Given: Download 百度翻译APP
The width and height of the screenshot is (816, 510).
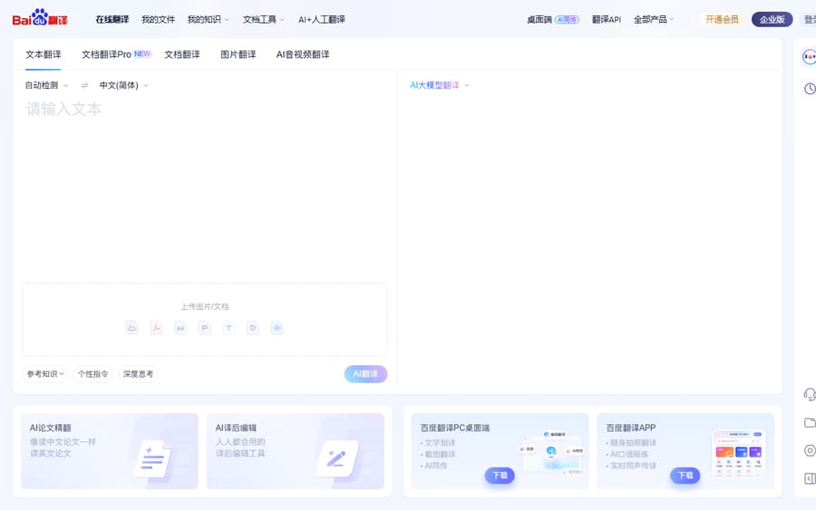Looking at the screenshot, I should click(685, 476).
